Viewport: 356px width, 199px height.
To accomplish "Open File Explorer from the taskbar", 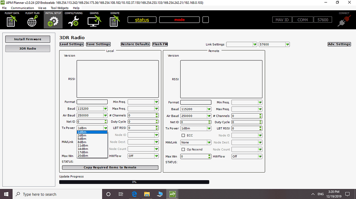I will 147,194.
